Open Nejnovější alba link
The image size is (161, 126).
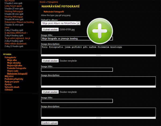click(x=14, y=66)
